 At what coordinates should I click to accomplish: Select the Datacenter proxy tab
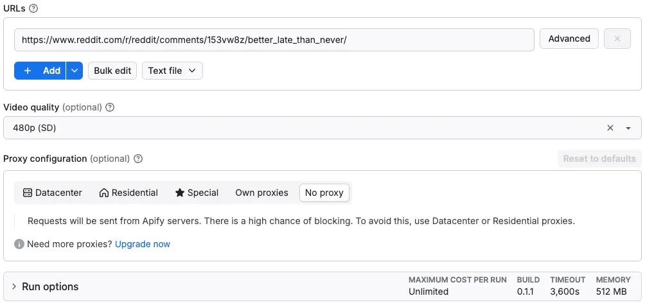53,193
